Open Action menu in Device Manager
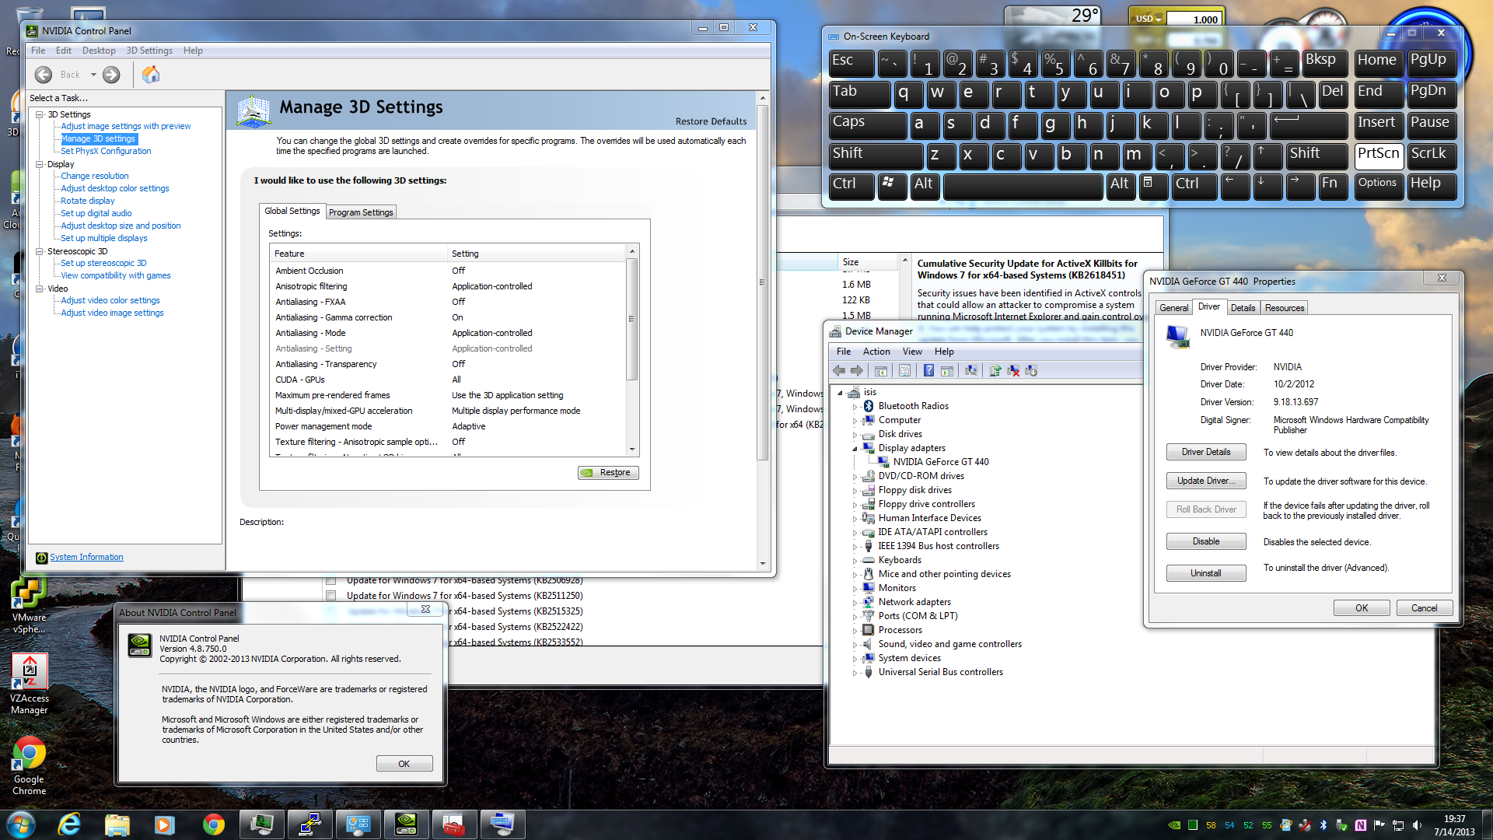The width and height of the screenshot is (1493, 840). 876,352
